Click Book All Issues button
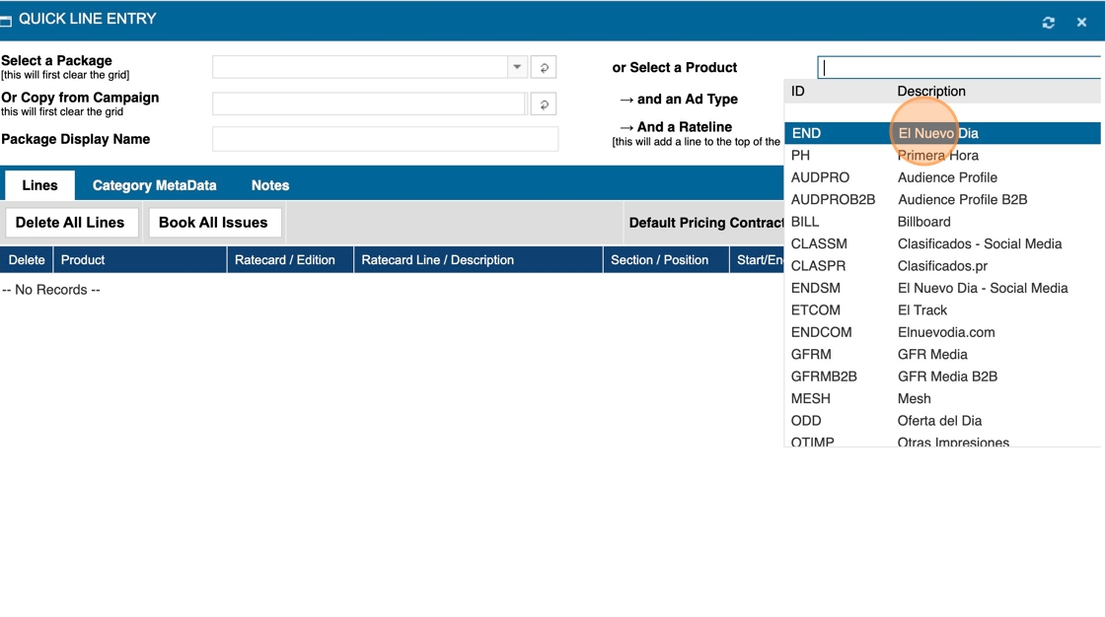The image size is (1105, 617). click(x=213, y=223)
